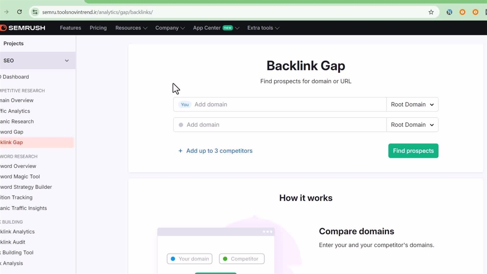Open Keyword Strategy Builder in the sidebar

point(26,187)
